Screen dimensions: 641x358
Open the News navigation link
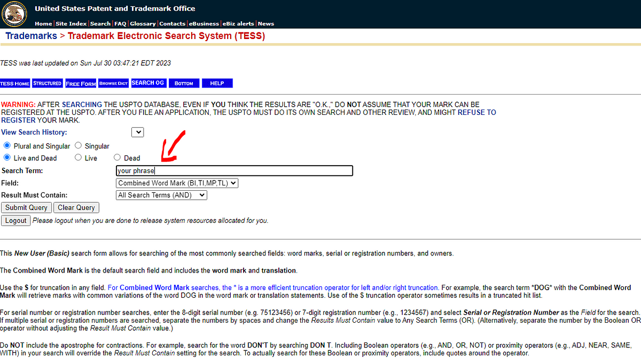(265, 24)
